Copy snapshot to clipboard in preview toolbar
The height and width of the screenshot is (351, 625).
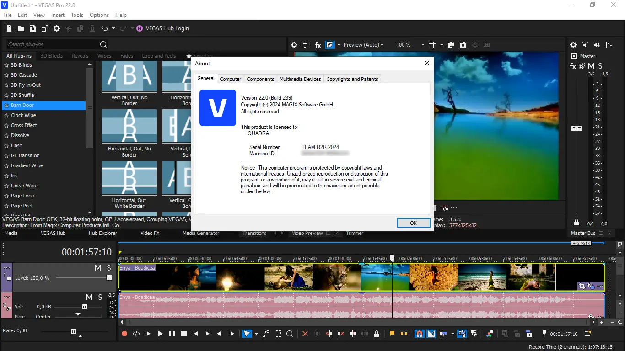pyautogui.click(x=451, y=45)
